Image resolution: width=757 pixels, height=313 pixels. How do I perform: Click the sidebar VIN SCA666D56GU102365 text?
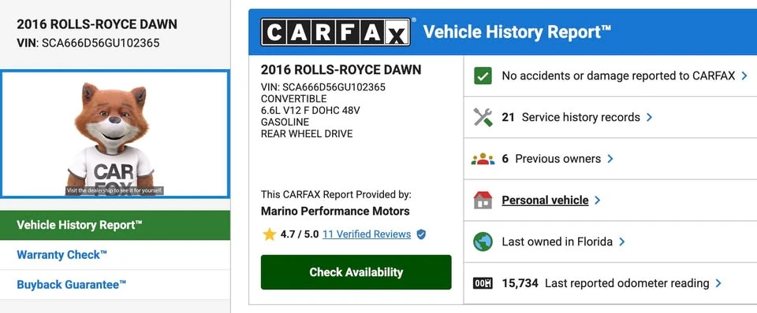[x=88, y=42]
